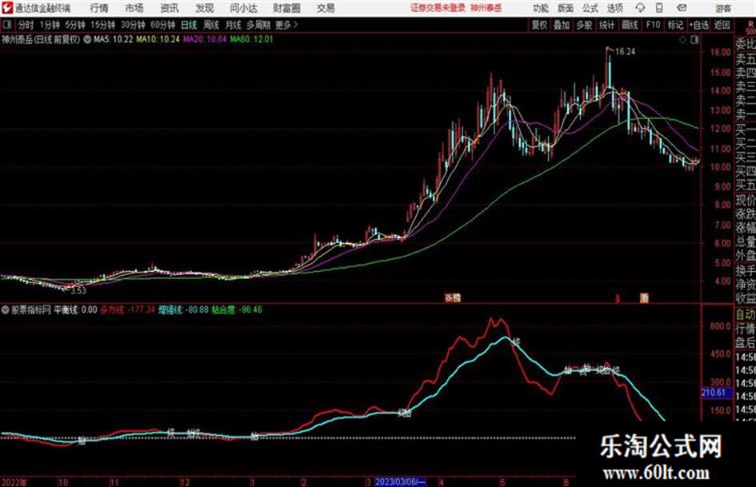Click the 3.53 low price marker
Viewport: 756px width, 487px height.
(x=78, y=291)
